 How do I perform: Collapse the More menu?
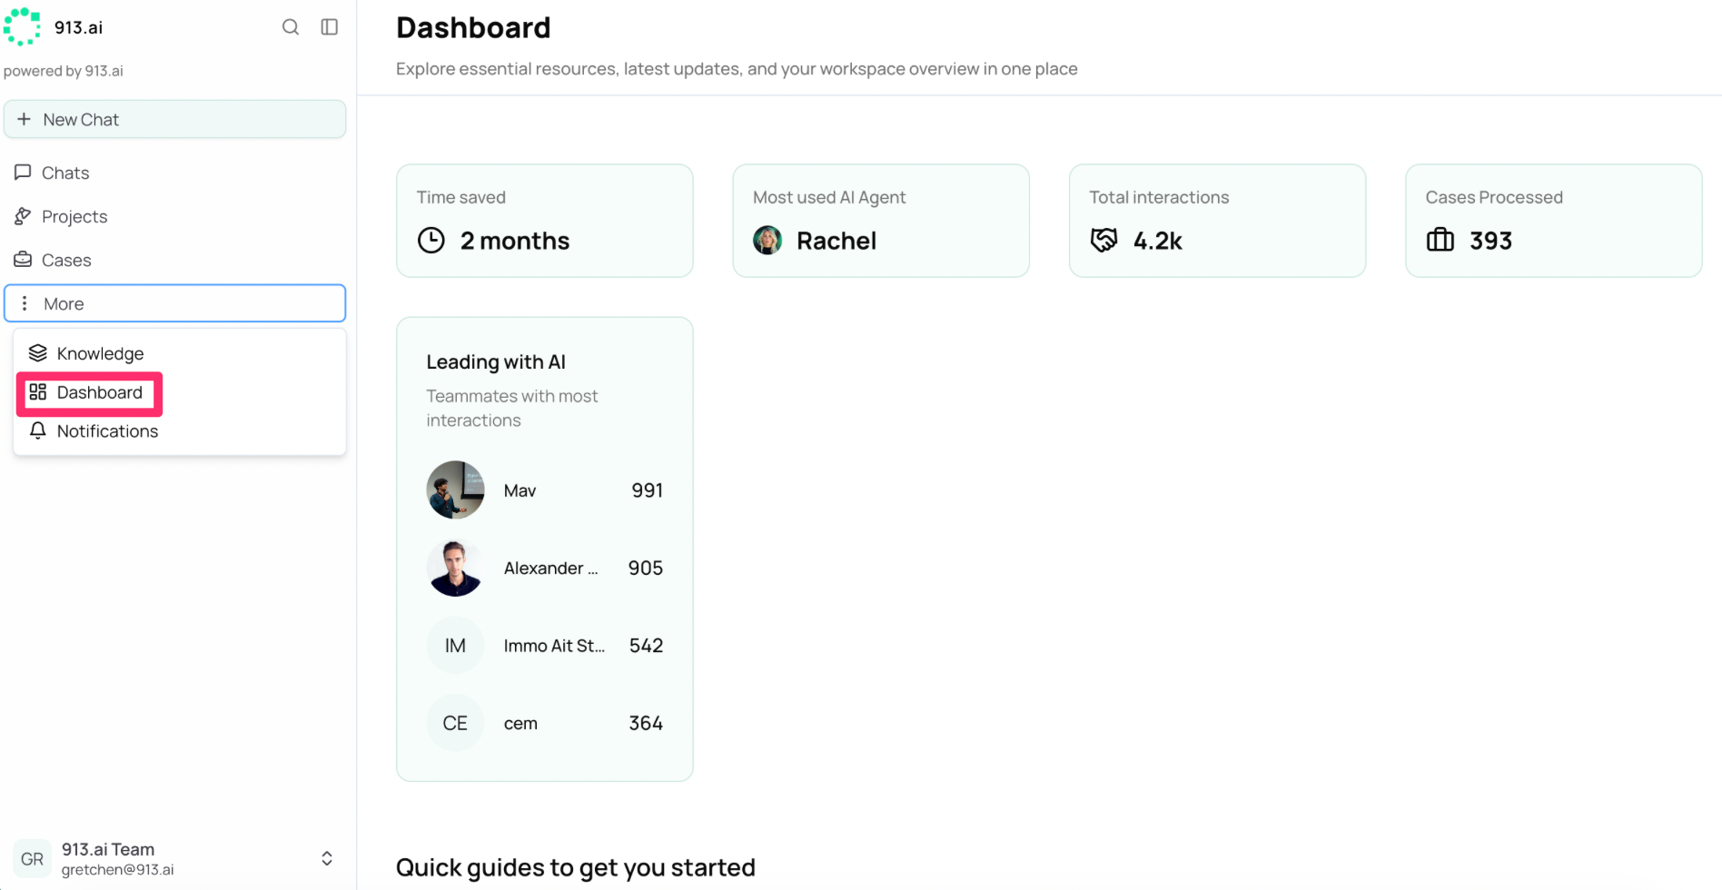point(175,303)
